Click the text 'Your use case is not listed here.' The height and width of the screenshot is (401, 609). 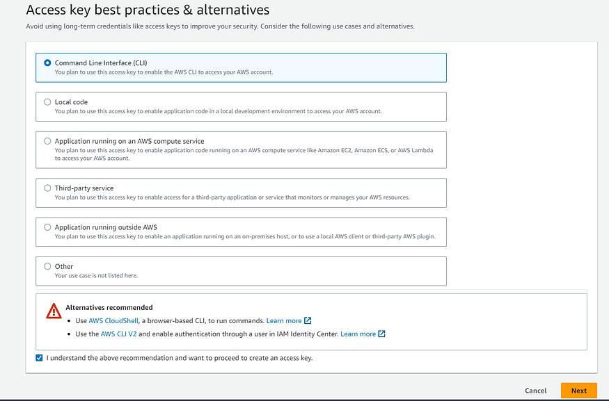[x=96, y=276]
